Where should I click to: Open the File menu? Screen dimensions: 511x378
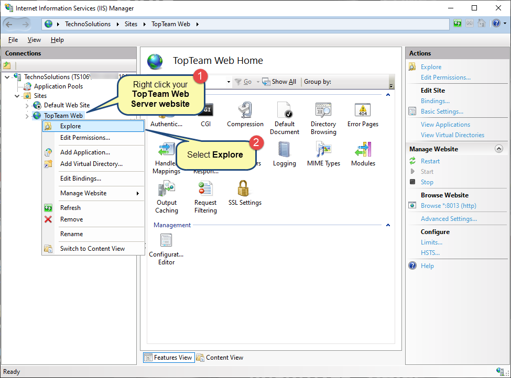pyautogui.click(x=13, y=40)
